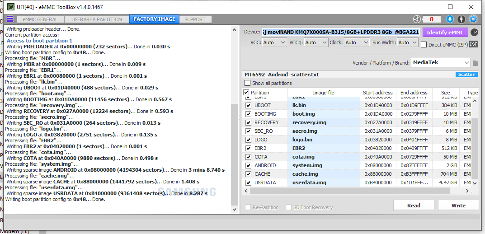The height and width of the screenshot is (234, 485).
Task: Uncheck the UBOOT partition checkbox
Action: click(x=248, y=105)
